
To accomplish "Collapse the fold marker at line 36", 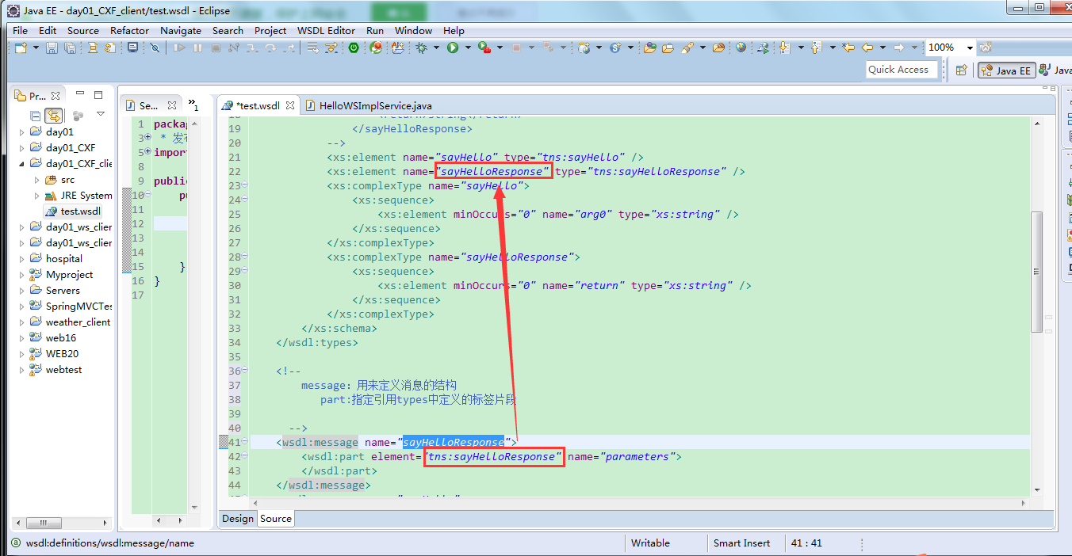I will click(x=244, y=371).
